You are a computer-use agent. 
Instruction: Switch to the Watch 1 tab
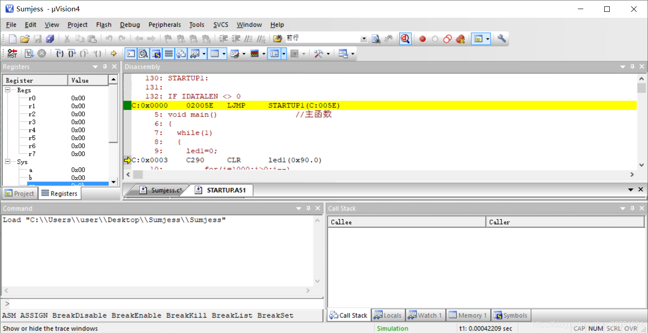pyautogui.click(x=425, y=315)
